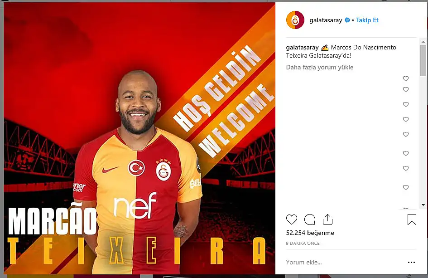Open galatasaray username in the header
Viewport: 428px width, 278px height.
point(326,20)
